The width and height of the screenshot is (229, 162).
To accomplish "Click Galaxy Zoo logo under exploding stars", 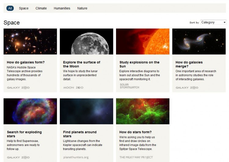I will tap(18, 157).
